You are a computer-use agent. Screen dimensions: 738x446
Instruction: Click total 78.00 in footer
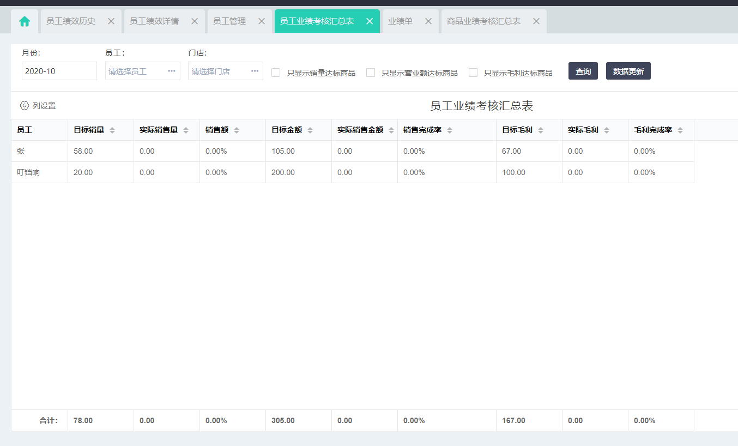(x=83, y=420)
